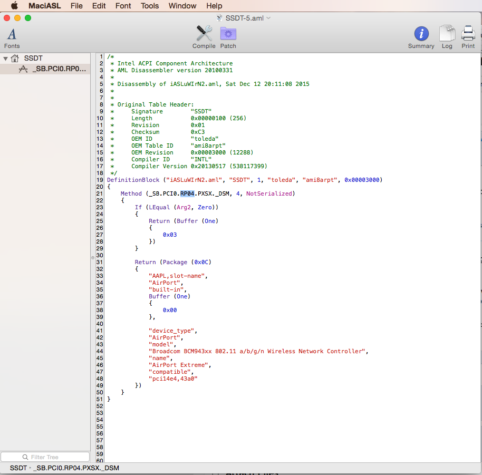Click _SB.PCI0.RP04.PXSX._DSM in path bar
Viewport: 482px width, 475px height.
click(76, 468)
